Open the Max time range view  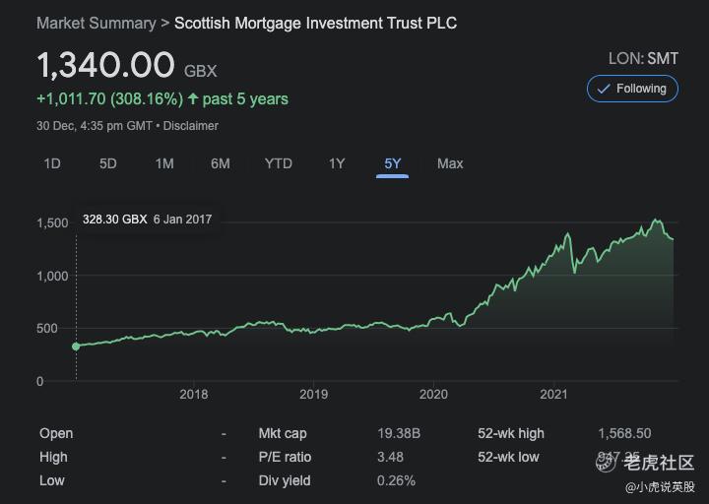click(x=450, y=163)
